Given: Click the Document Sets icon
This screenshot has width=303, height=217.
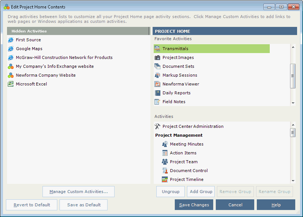Looking at the screenshot, I should click(x=157, y=66).
